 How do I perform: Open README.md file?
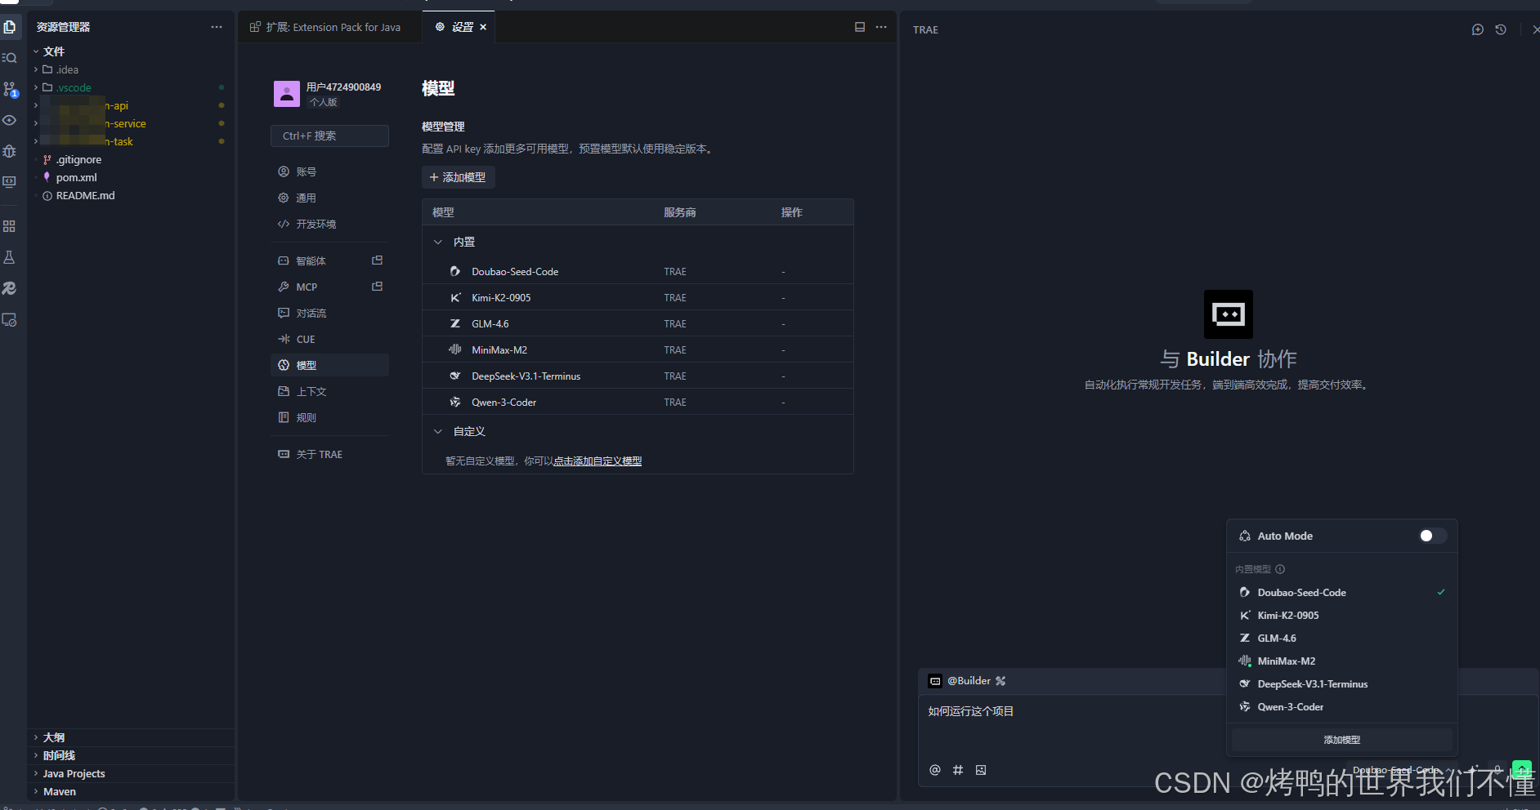click(85, 195)
